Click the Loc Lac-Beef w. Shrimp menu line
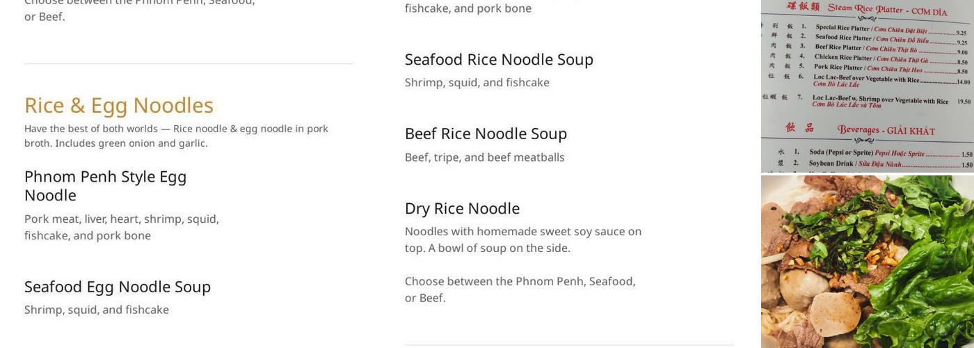This screenshot has width=974, height=348. pos(880,101)
